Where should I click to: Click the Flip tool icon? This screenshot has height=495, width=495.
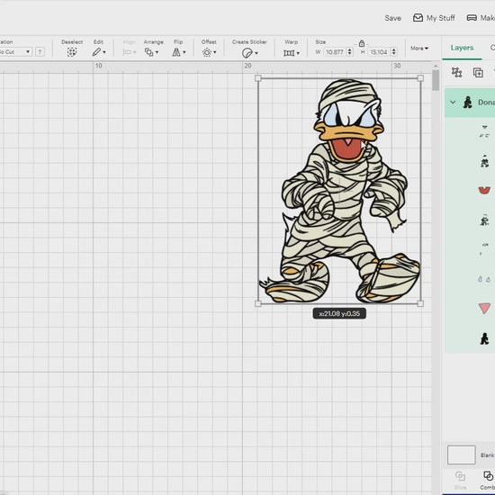point(176,52)
